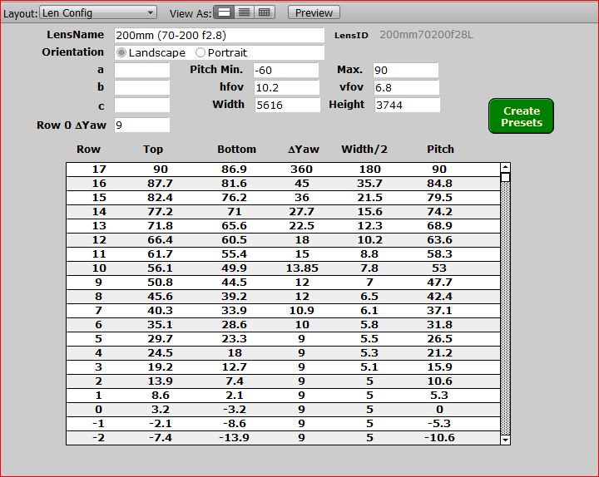
Task: Switch to Form view icon
Action: point(224,12)
